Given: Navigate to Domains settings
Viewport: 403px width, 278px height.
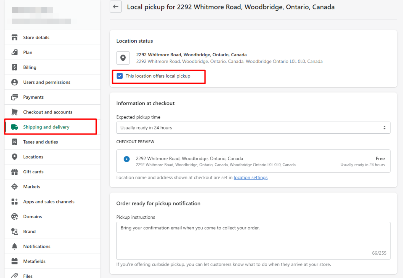Looking at the screenshot, I should [x=33, y=217].
